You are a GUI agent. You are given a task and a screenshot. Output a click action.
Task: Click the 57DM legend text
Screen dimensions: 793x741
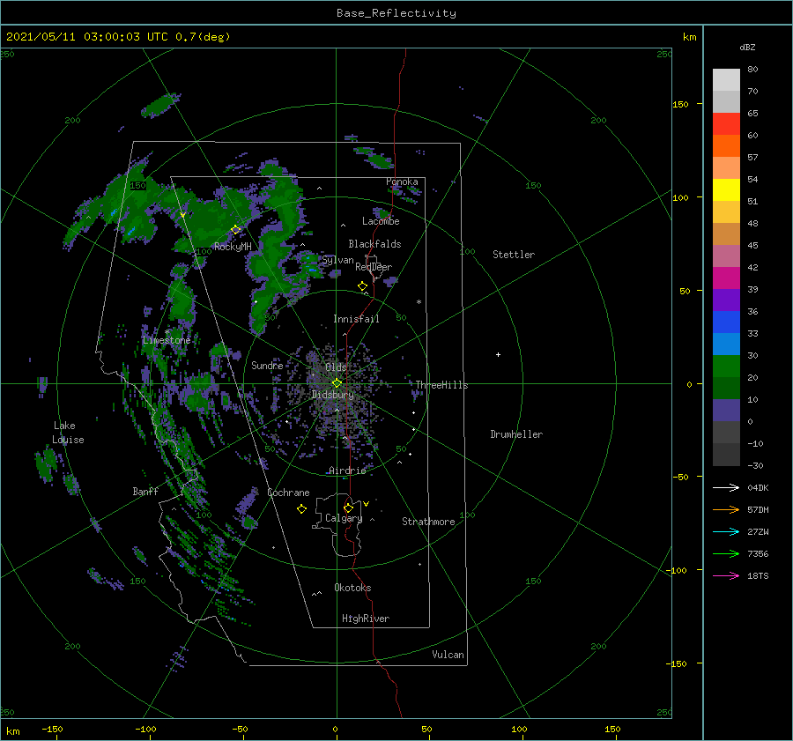tap(758, 510)
